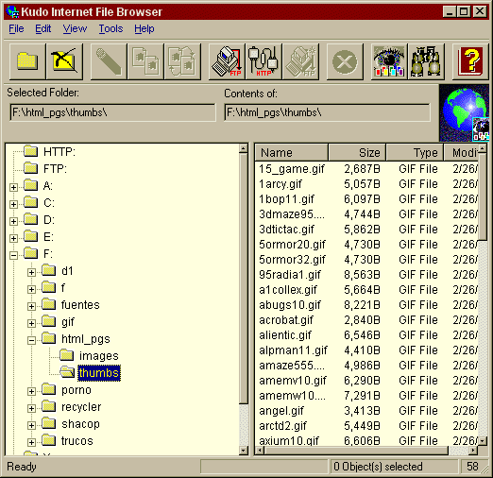Viewport: 493px width, 478px height.
Task: Click the crossed-out folder toolbar icon
Action: (65, 61)
